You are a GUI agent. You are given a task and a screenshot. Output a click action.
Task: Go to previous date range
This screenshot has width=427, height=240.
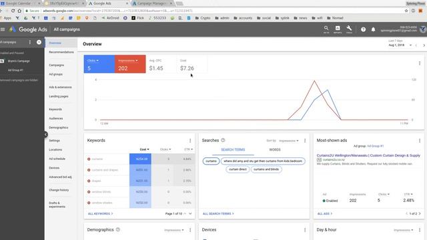[416, 45]
